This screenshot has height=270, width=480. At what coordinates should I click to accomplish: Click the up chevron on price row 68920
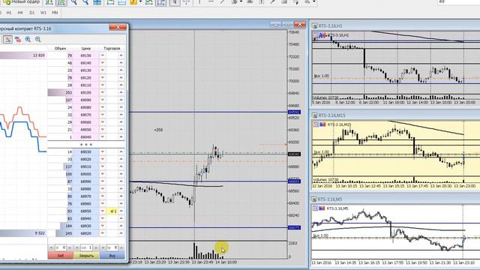(121, 233)
